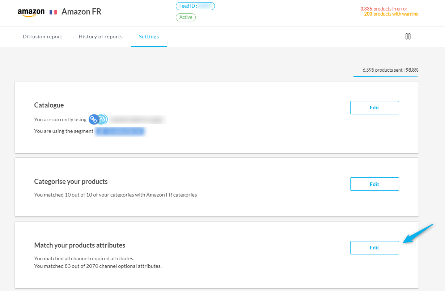Click the cloud upload icon in Catalogue

click(x=103, y=119)
